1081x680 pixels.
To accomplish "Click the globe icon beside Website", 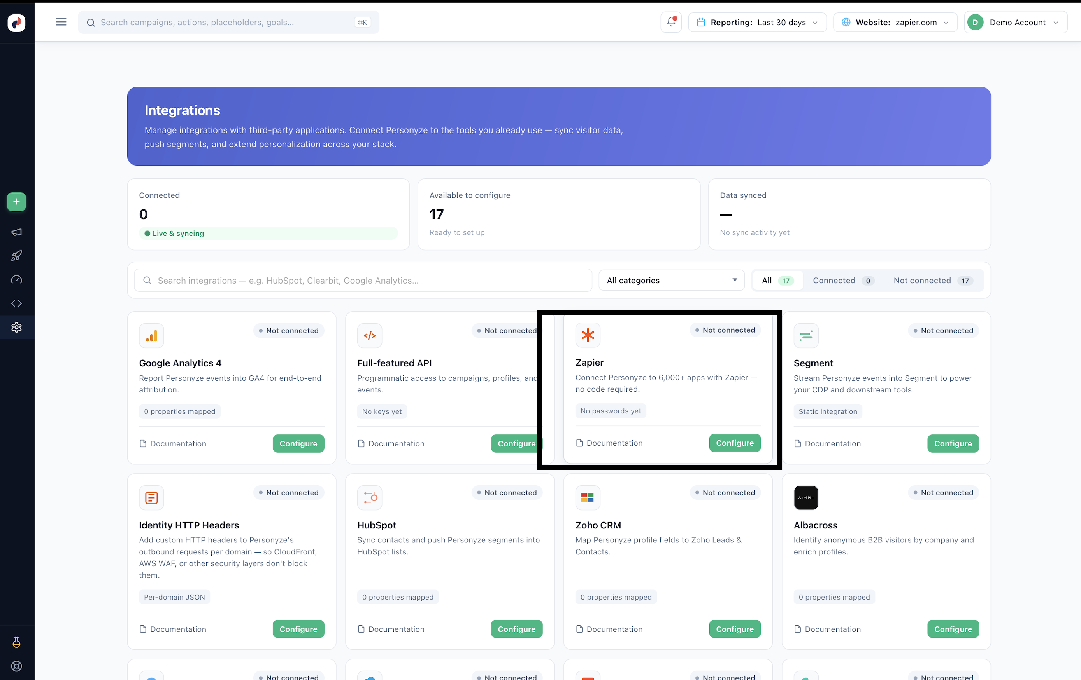I will [846, 23].
